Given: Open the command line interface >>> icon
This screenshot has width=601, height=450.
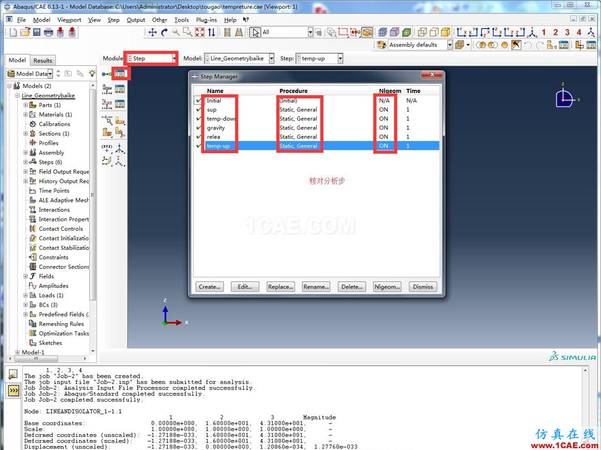Looking at the screenshot, I should tap(13, 391).
